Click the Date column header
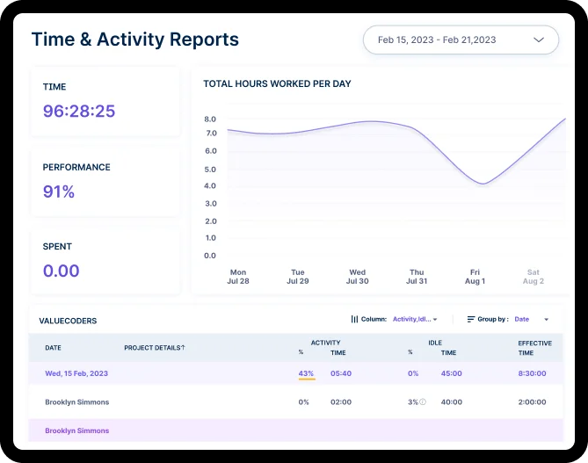 (54, 348)
